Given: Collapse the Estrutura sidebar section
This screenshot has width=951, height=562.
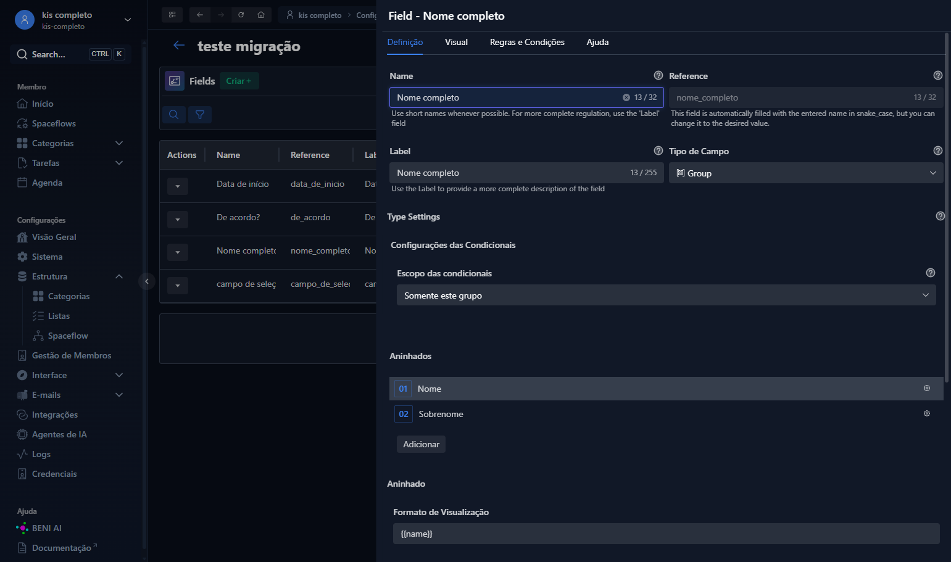Looking at the screenshot, I should click(x=119, y=276).
